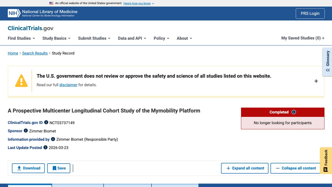Show info for Information provided by
Image resolution: width=332 pixels, height=187 pixels.
[x=53, y=139]
